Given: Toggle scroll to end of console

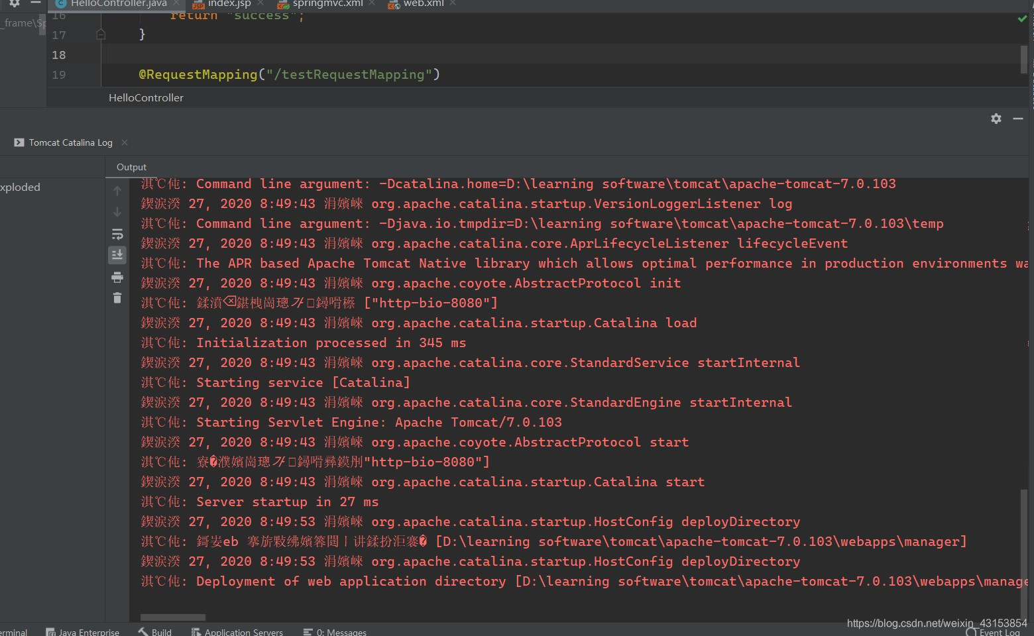Looking at the screenshot, I should click(x=117, y=255).
